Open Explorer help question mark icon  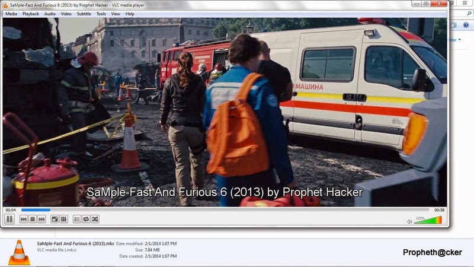coord(466,25)
